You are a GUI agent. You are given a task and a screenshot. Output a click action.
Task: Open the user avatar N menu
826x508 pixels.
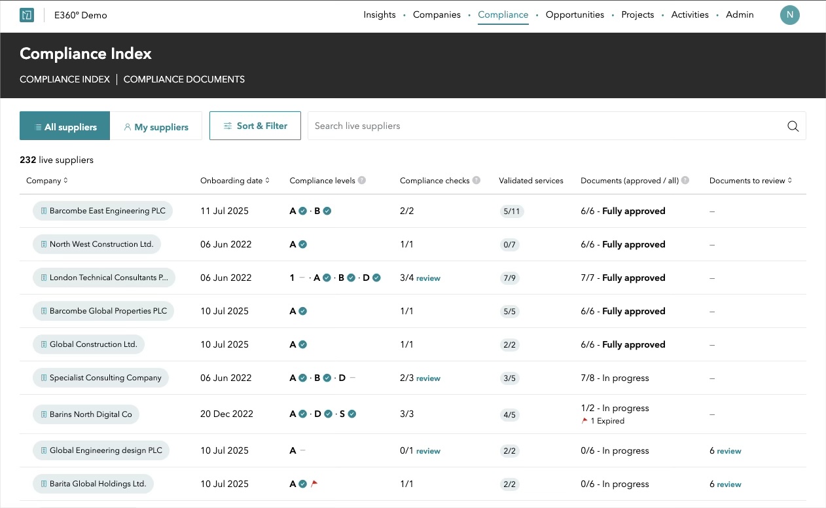pos(790,15)
